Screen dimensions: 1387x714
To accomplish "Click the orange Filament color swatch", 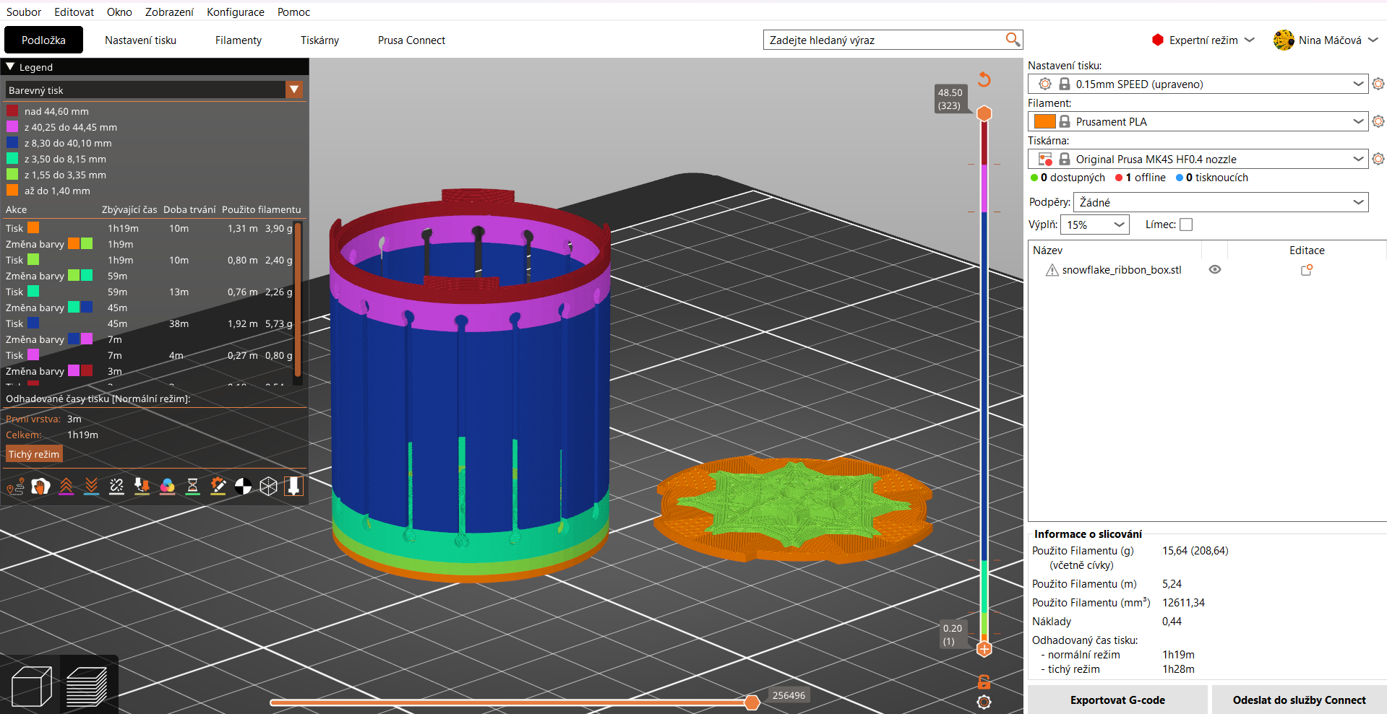I will (1045, 121).
